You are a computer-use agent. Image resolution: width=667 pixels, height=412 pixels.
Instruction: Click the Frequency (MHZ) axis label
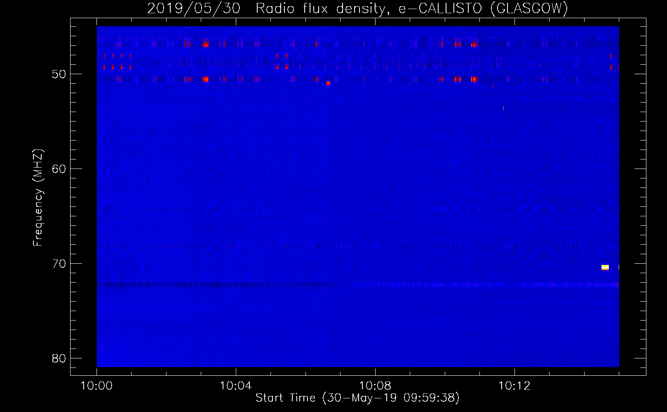click(x=38, y=198)
